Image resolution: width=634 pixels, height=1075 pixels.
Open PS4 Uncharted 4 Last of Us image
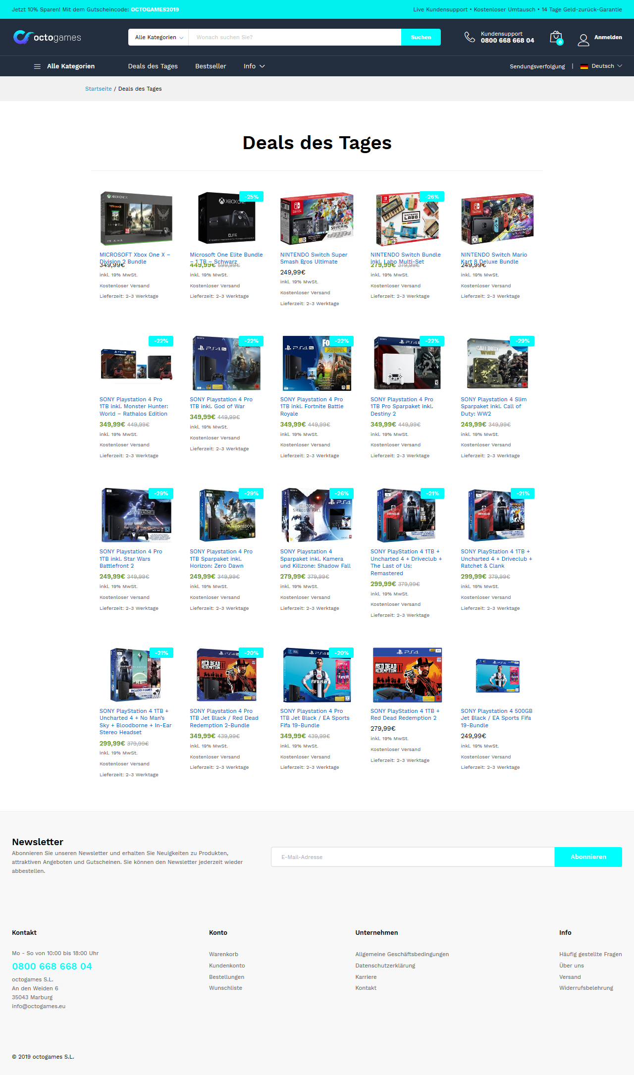click(407, 515)
